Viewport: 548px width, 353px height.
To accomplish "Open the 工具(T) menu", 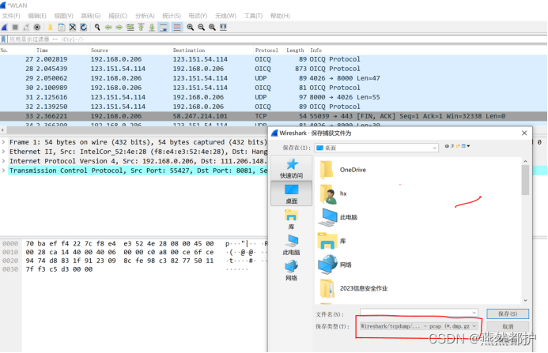I will (x=253, y=16).
